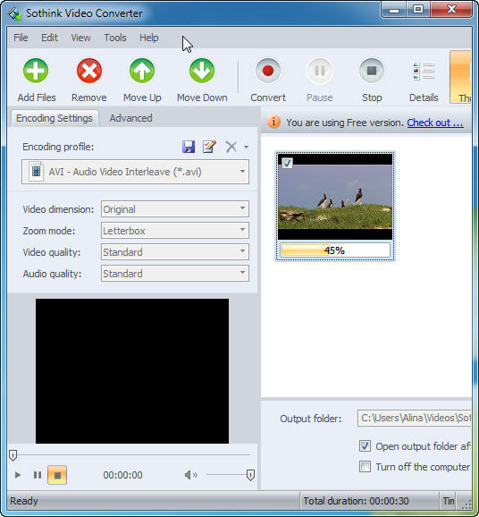Open the Zoom mode Letterbox dropdown
Viewport: 479px width, 517px height.
point(175,231)
